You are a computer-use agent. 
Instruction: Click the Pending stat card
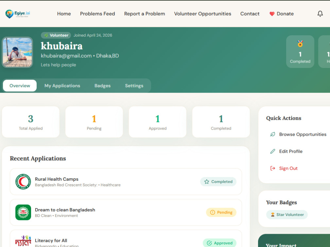tap(94, 122)
